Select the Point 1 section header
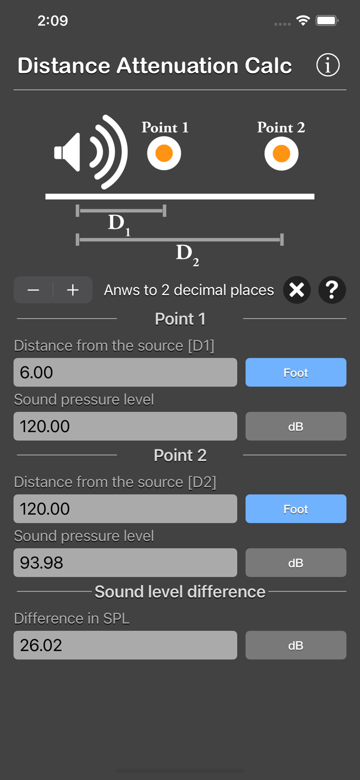This screenshot has width=360, height=780. click(180, 319)
